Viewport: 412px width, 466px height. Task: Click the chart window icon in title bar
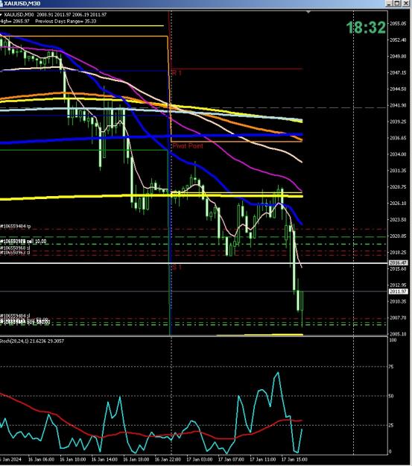pyautogui.click(x=1, y=3)
